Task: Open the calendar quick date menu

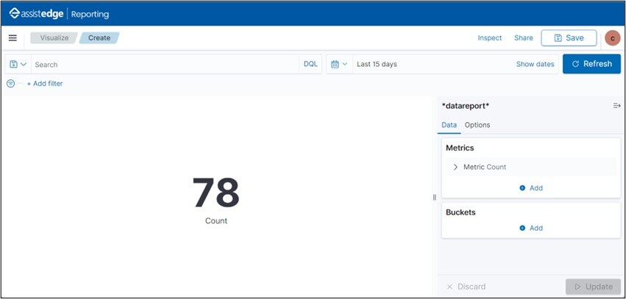Action: [x=339, y=64]
